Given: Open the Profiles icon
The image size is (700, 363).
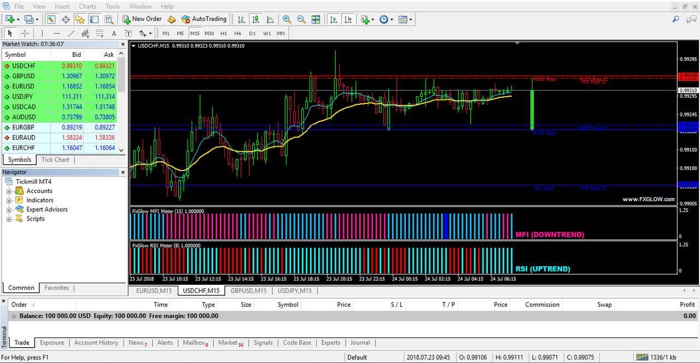Looking at the screenshot, I should pyautogui.click(x=29, y=19).
